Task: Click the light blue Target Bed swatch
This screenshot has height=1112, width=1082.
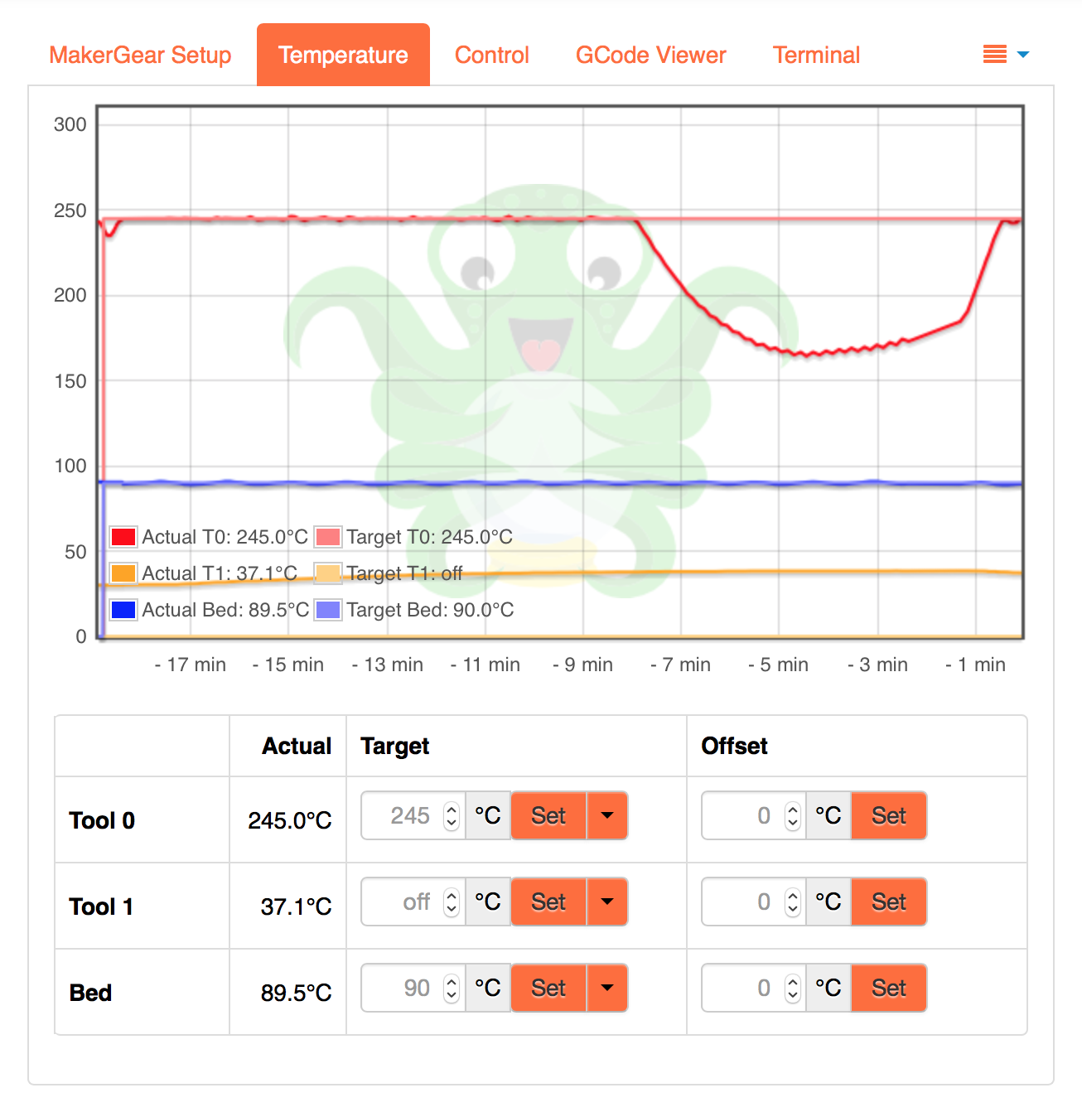Action: [328, 610]
